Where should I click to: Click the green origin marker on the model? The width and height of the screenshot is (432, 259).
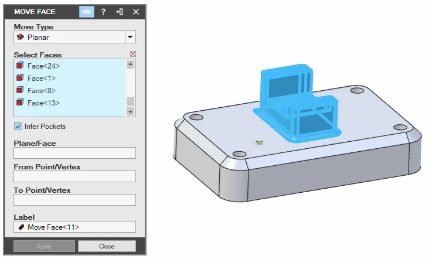(x=259, y=142)
